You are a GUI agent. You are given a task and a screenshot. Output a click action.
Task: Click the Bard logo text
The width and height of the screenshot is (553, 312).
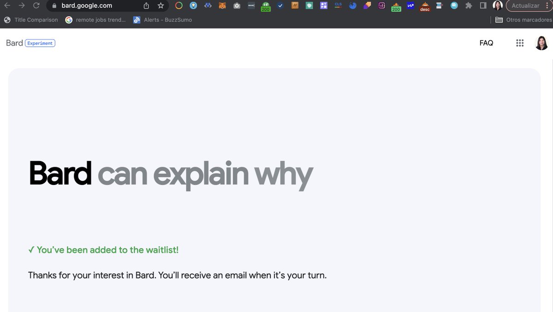14,43
